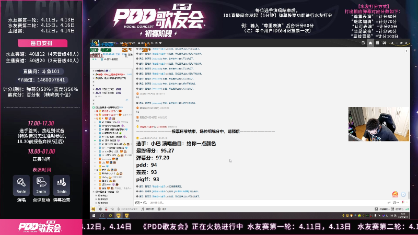Click the 2min 点评互动 chat icon
The height and width of the screenshot is (235, 418).
click(41, 185)
